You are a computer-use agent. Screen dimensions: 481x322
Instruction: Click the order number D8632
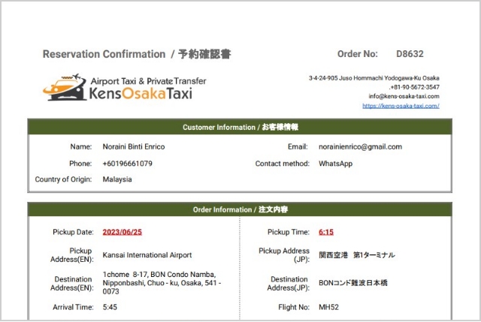[x=410, y=54]
